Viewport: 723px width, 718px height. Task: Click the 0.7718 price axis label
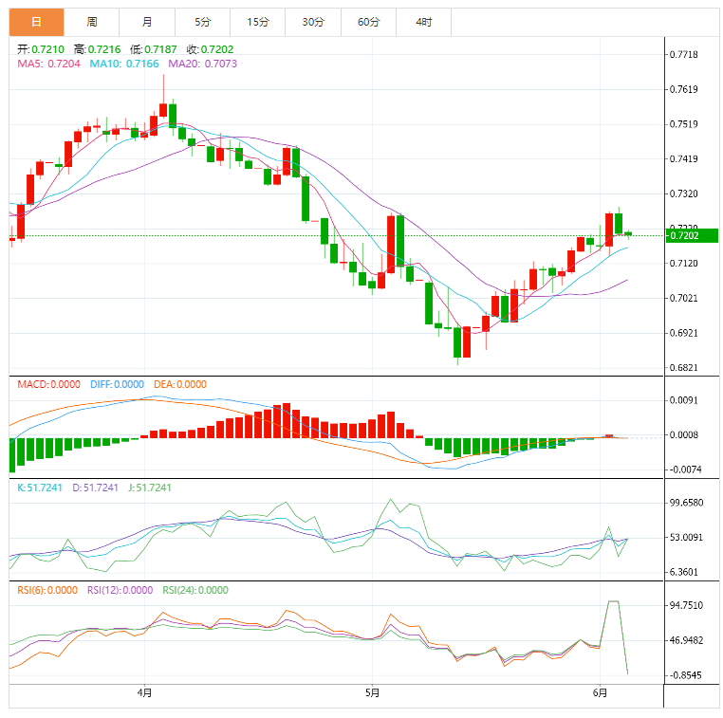coord(684,54)
